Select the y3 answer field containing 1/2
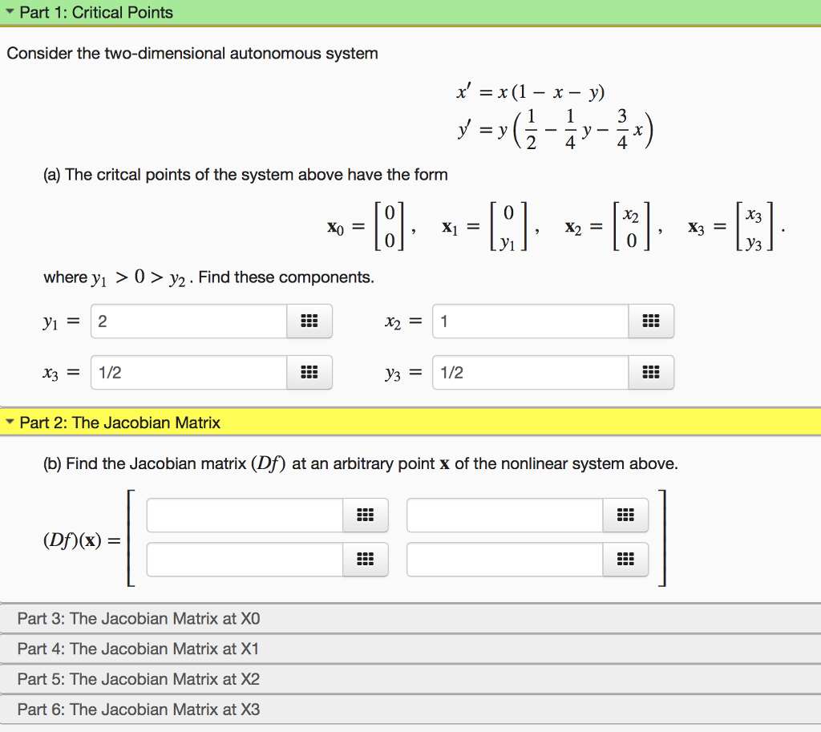This screenshot has height=732, width=821. pos(529,372)
